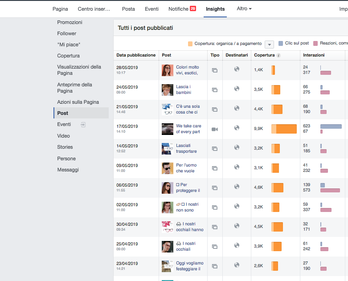Image resolution: width=348 pixels, height=281 pixels.
Task: Open the Notifiche tab
Action: (x=178, y=9)
